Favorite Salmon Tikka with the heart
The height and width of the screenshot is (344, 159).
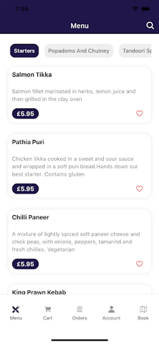[x=139, y=114]
